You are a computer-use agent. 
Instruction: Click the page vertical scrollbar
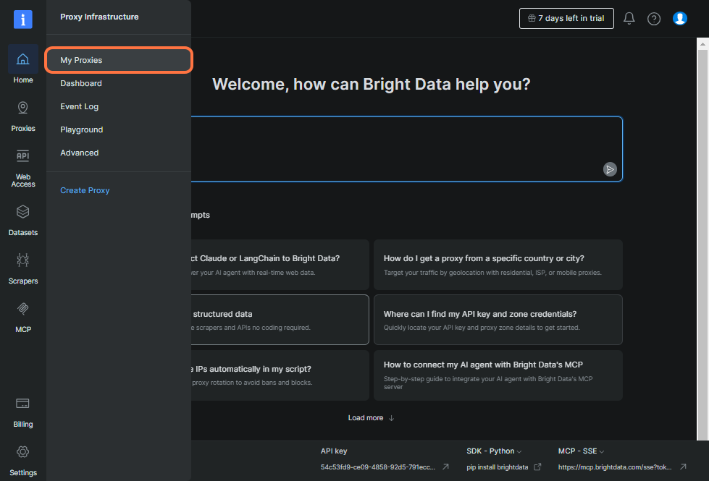click(702, 244)
